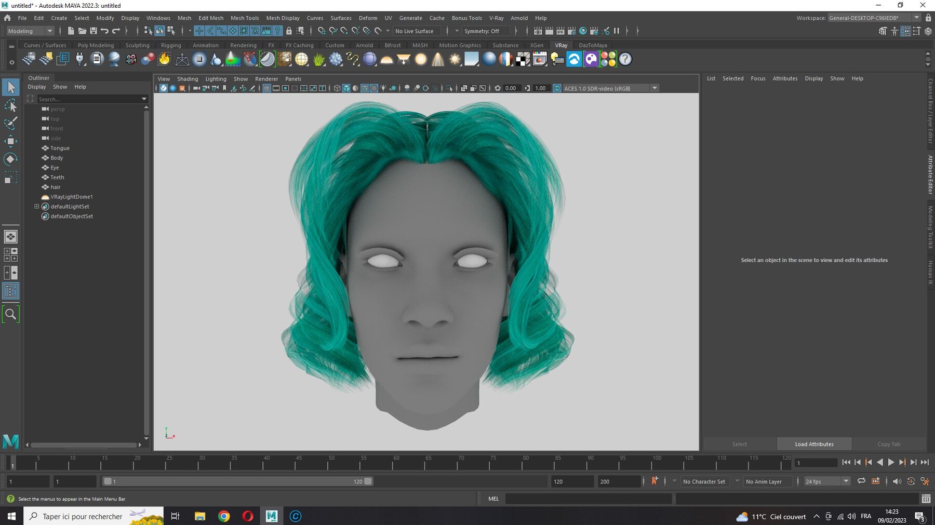Switch to the XGen shelf tab
The height and width of the screenshot is (525, 935).
[x=537, y=45]
